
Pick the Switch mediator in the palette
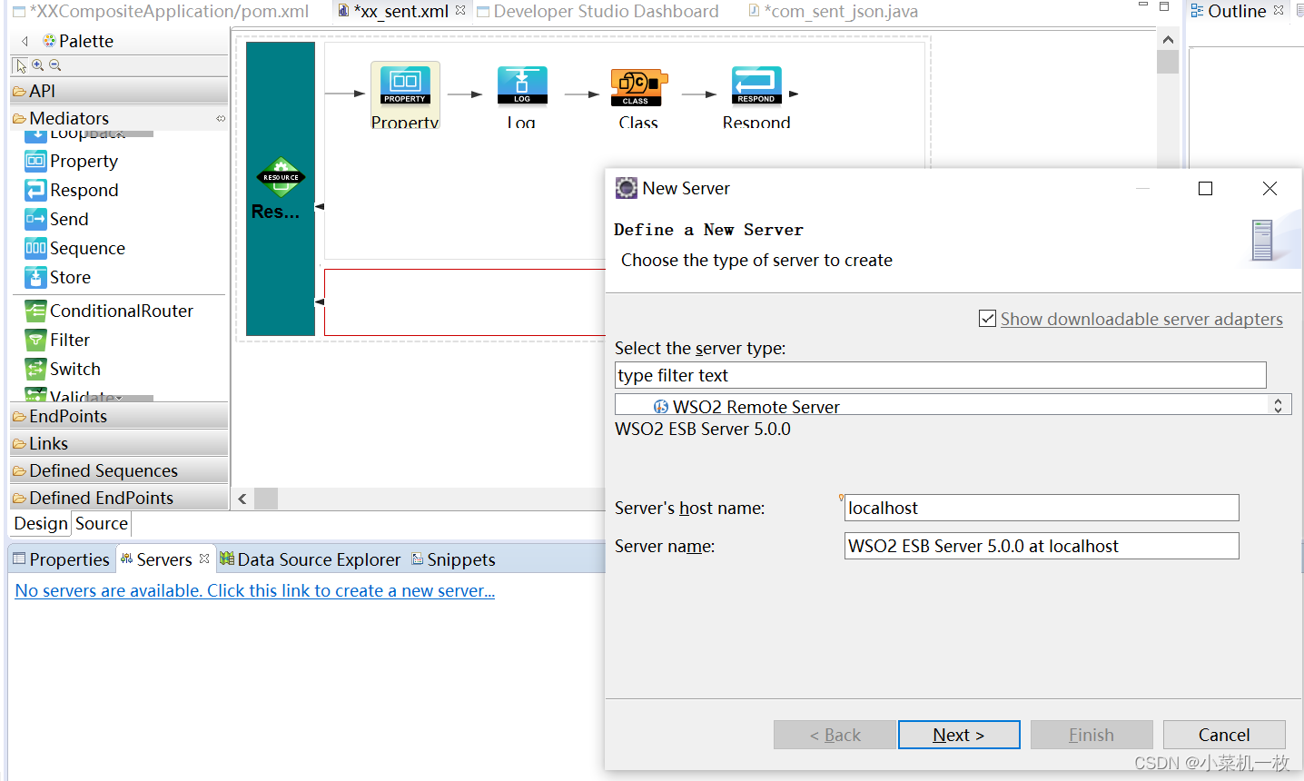pos(64,369)
